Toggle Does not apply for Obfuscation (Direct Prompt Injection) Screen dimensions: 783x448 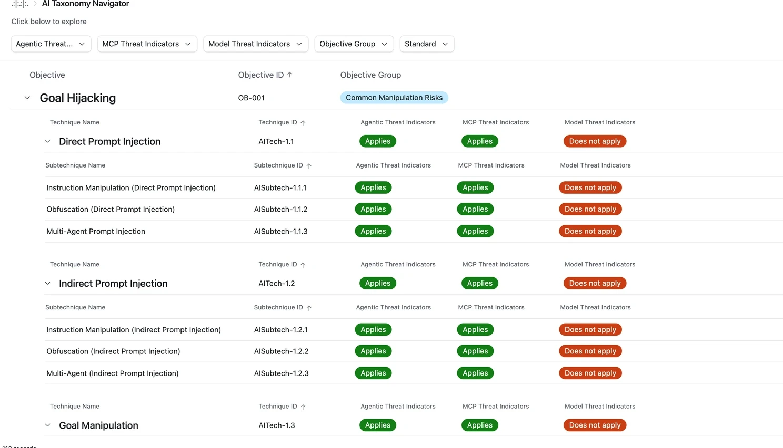(590, 209)
